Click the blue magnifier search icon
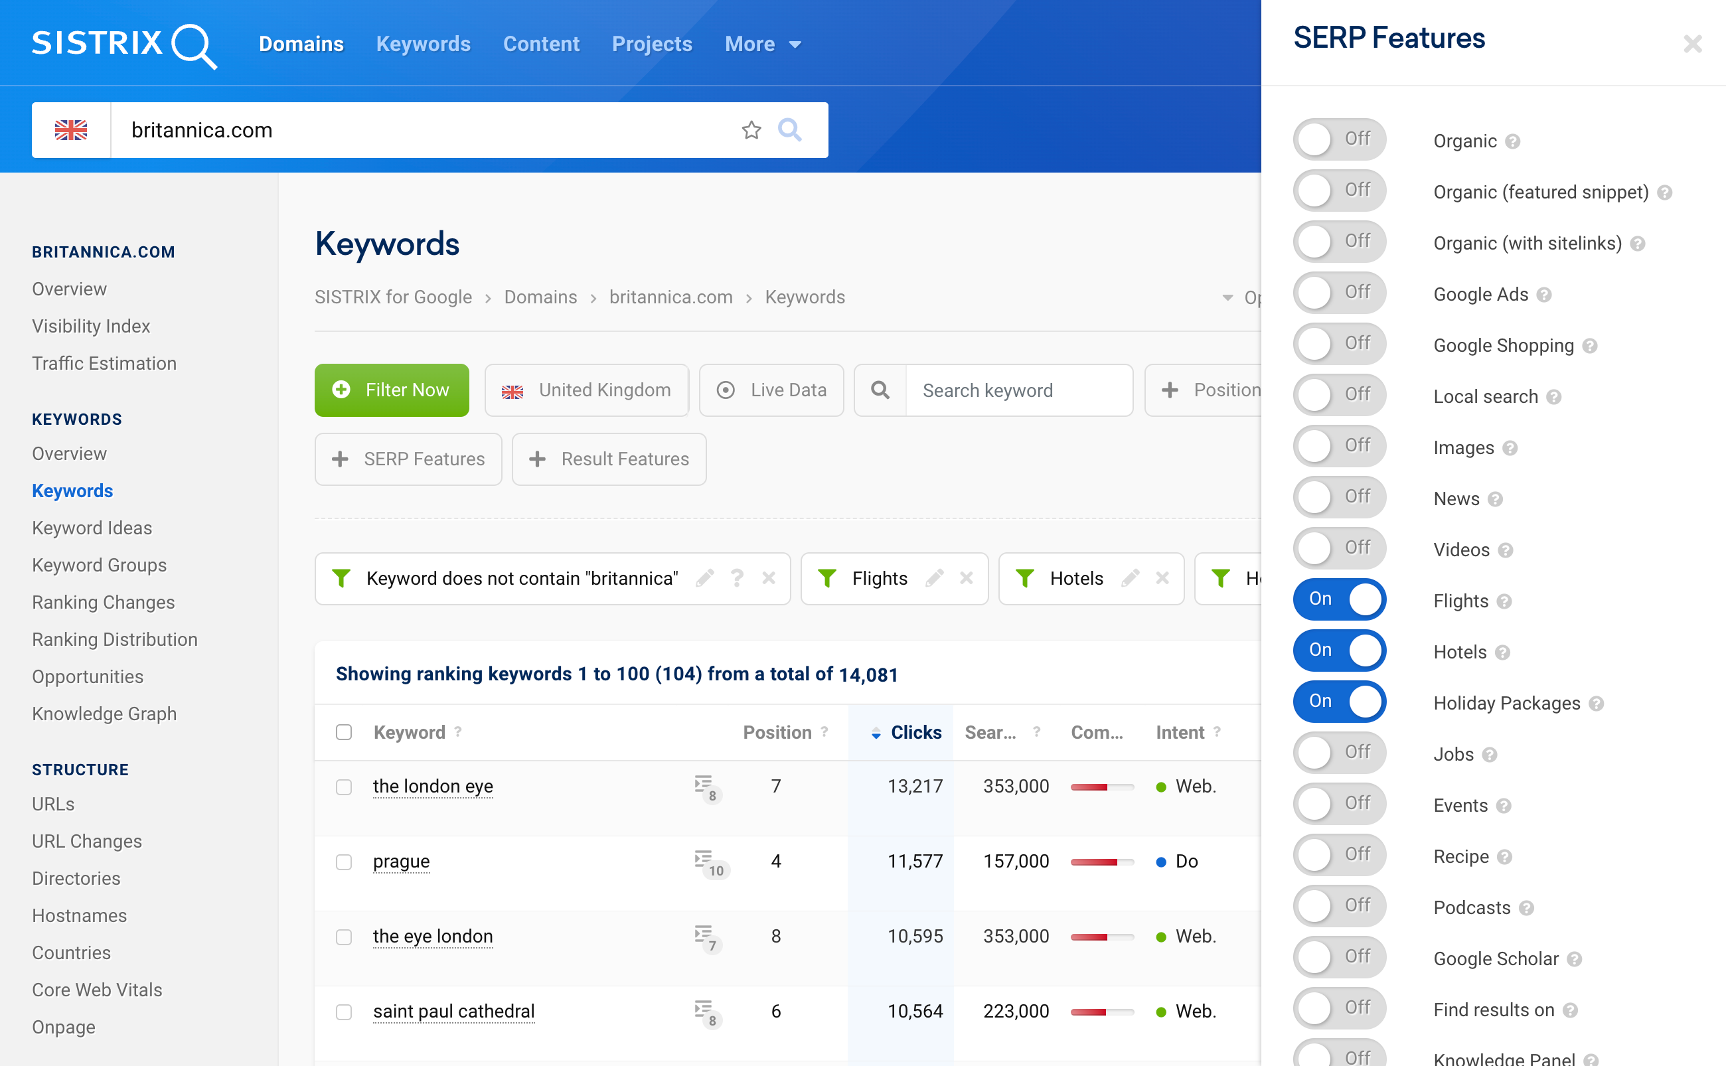 [x=790, y=131]
